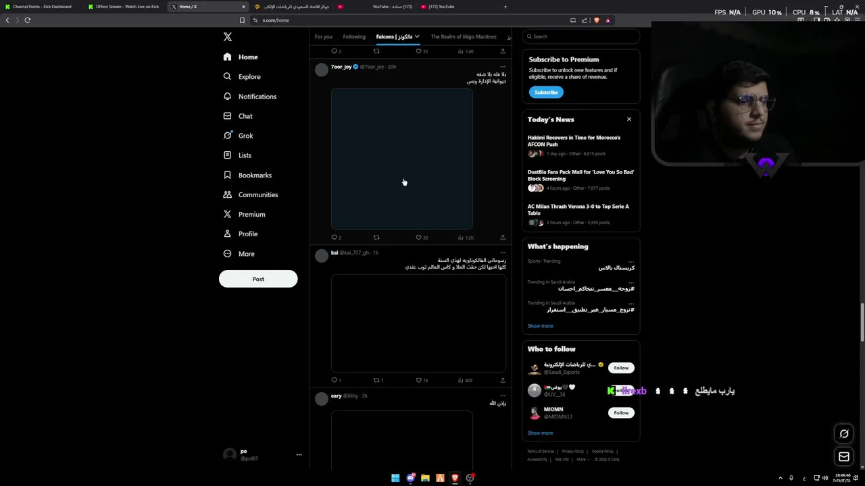The height and width of the screenshot is (486, 865).
Task: Click the Profile person icon
Action: click(227, 234)
